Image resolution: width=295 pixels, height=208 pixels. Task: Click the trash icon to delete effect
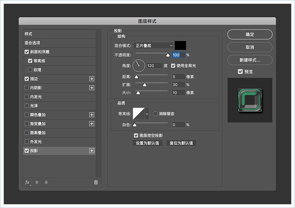pos(96,182)
